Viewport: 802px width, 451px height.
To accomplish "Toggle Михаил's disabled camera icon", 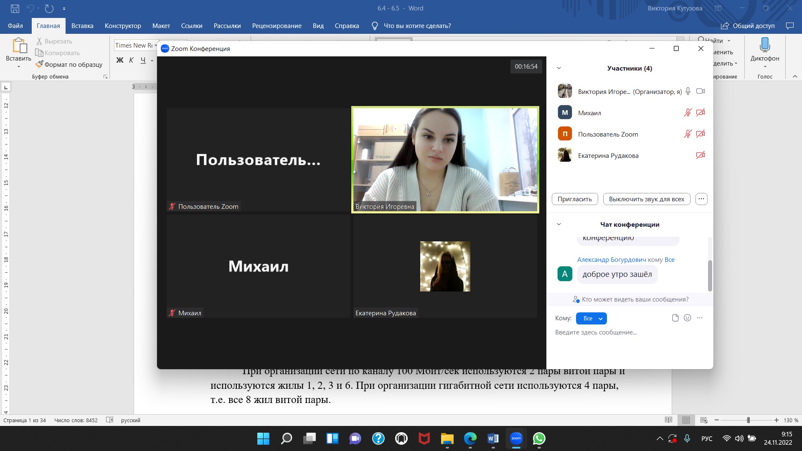I will 700,112.
